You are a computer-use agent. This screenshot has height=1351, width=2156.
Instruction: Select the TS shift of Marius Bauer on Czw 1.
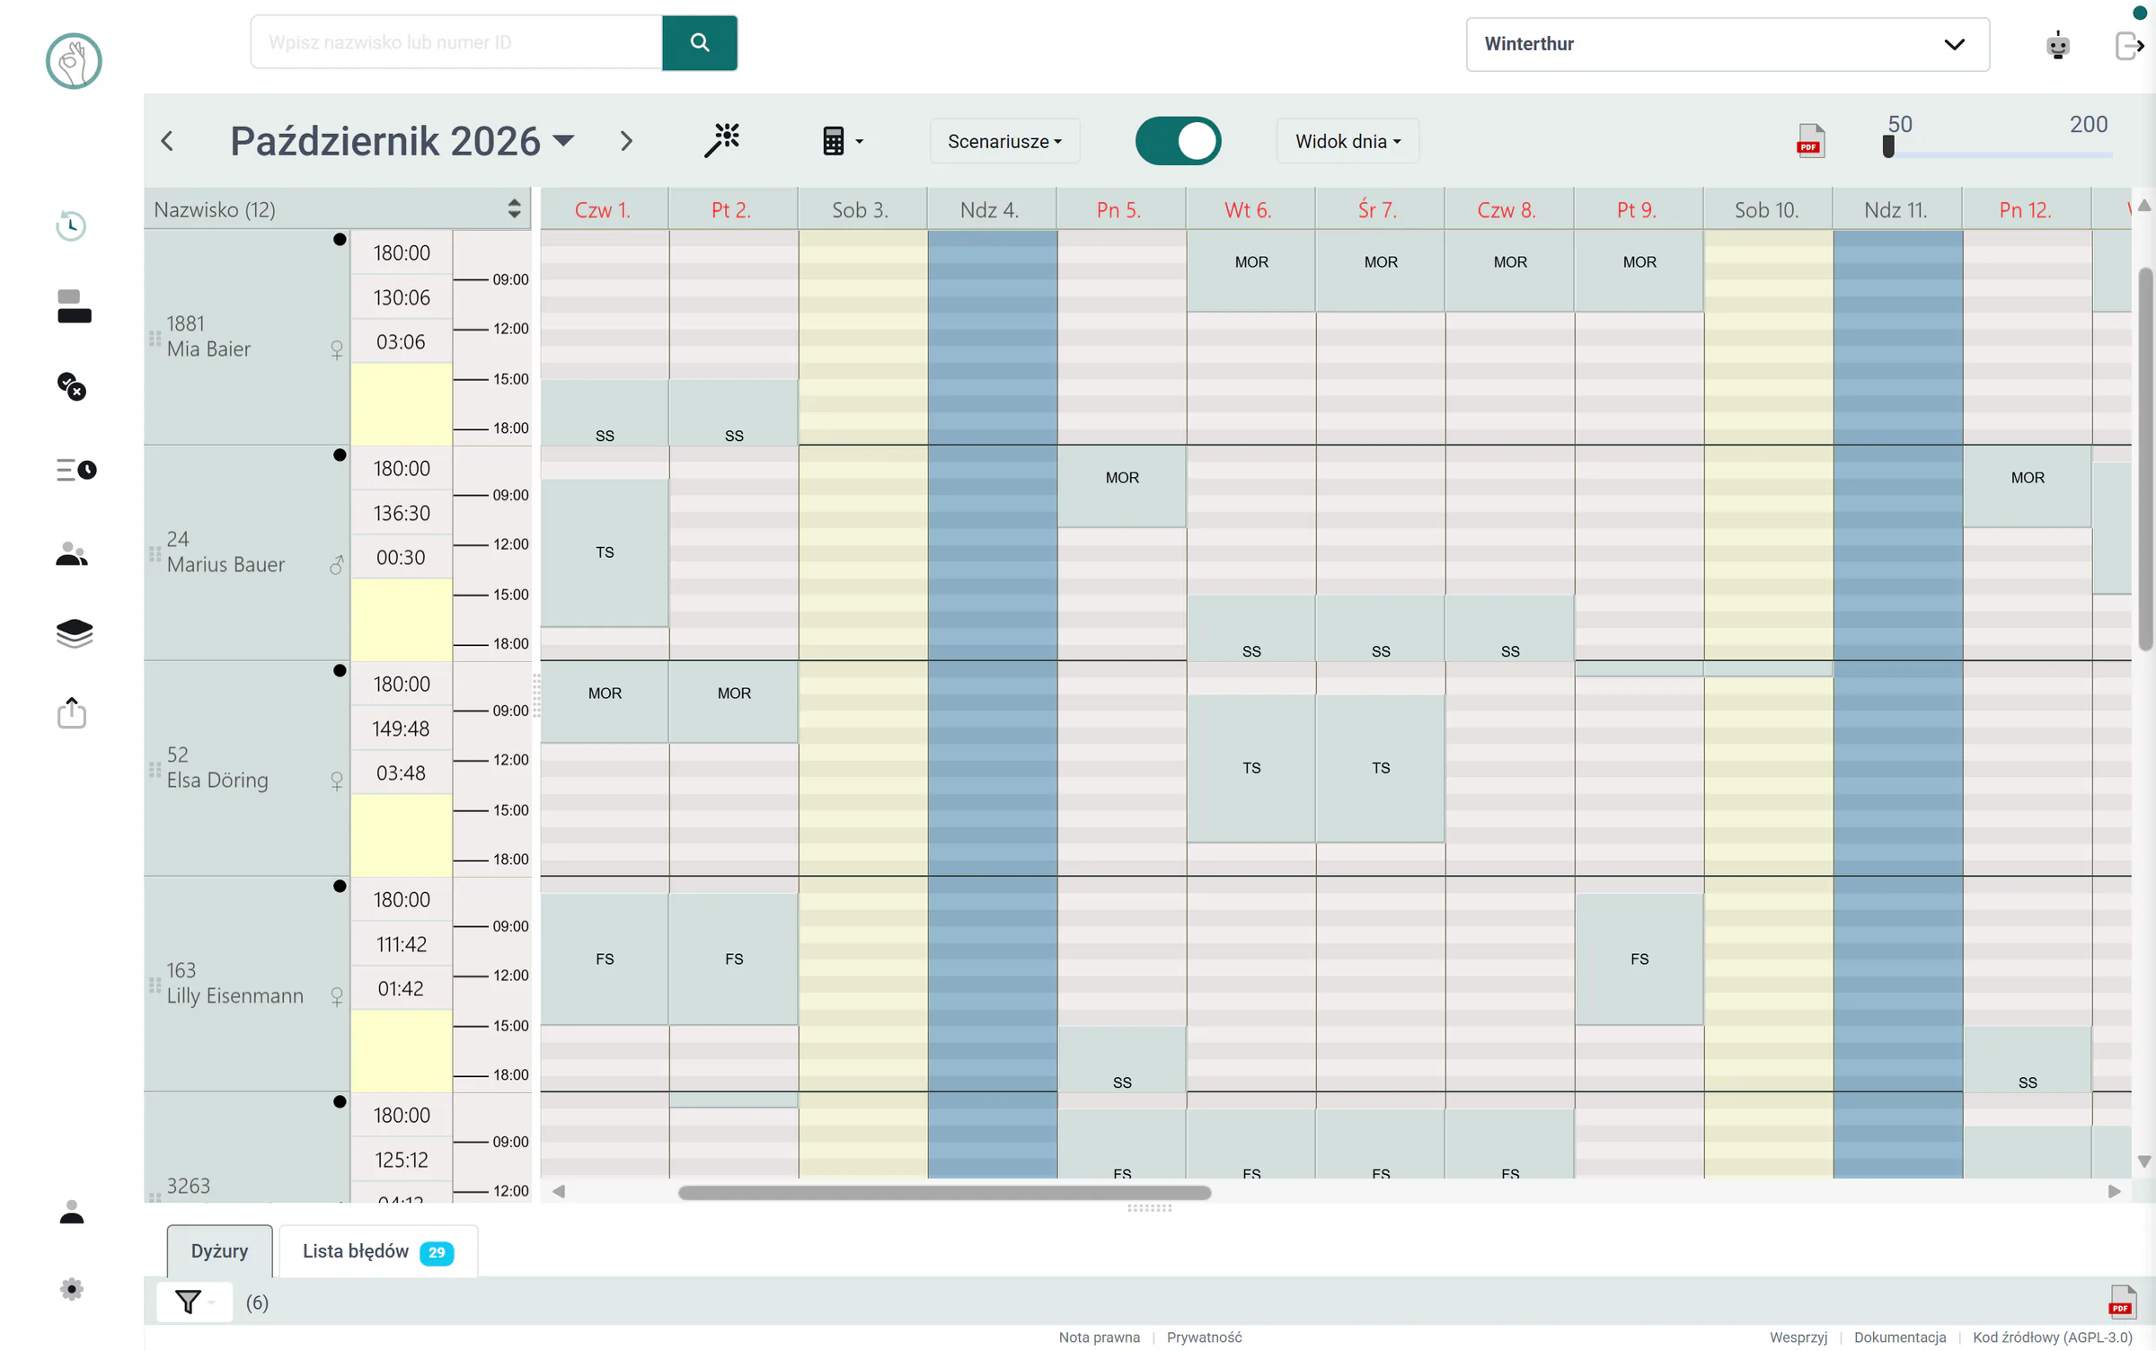605,552
